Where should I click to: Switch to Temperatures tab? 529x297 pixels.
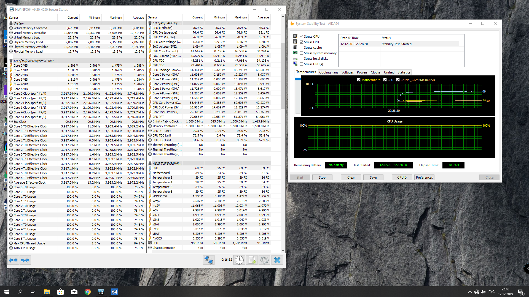coord(306,72)
